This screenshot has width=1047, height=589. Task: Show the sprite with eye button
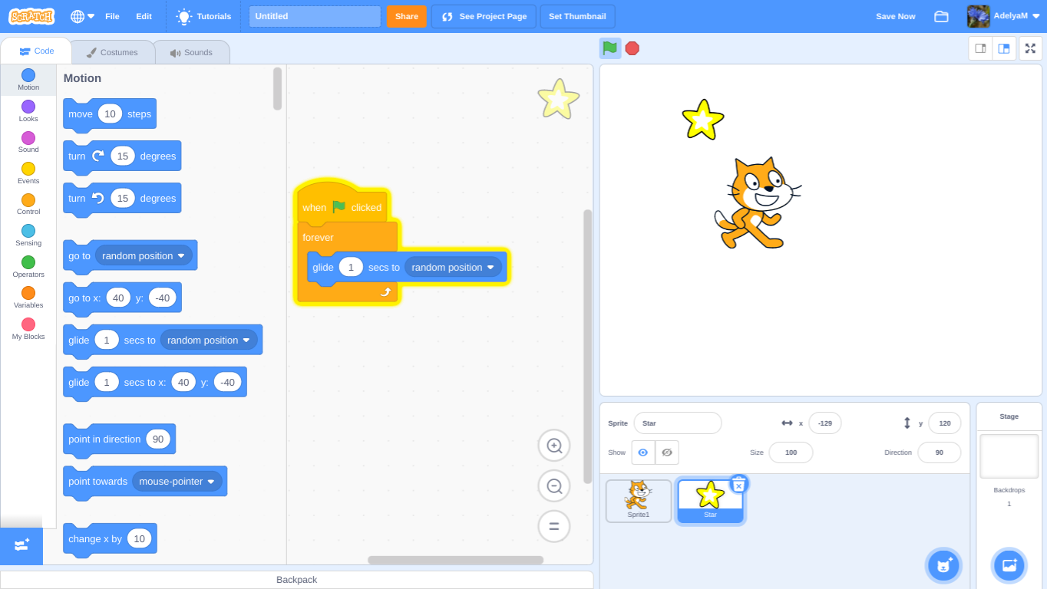tap(643, 452)
